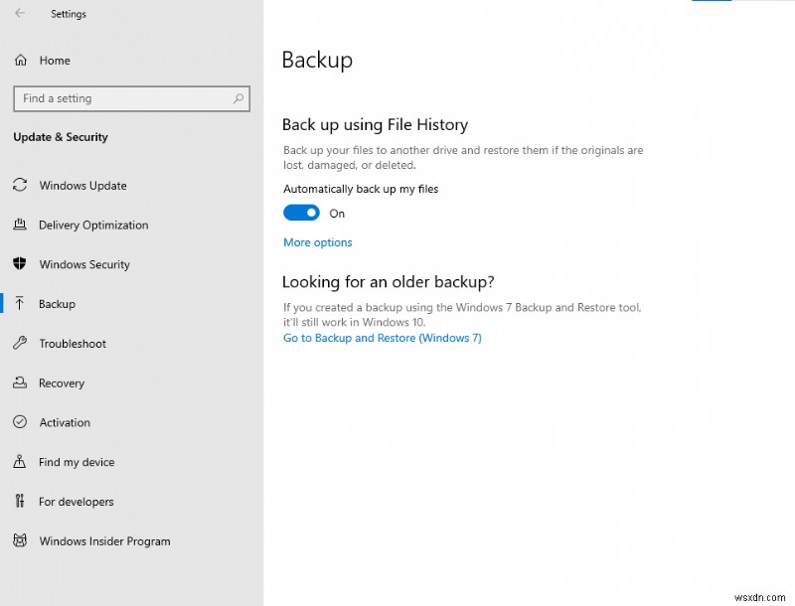Click the Find a setting search field
Image resolution: width=795 pixels, height=606 pixels.
pos(119,98)
